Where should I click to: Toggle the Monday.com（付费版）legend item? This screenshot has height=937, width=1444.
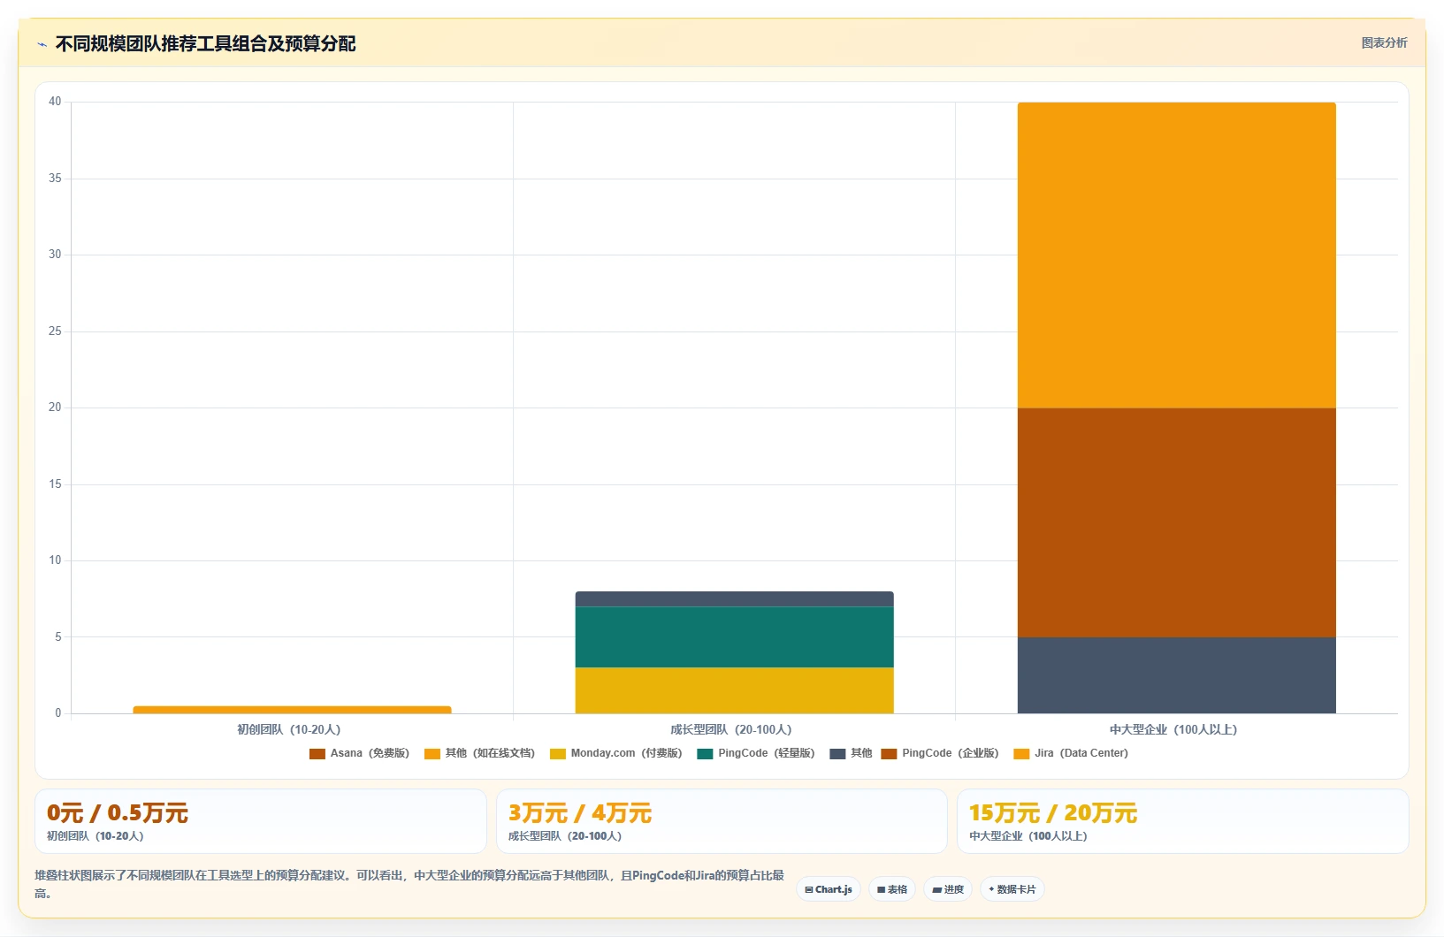(615, 753)
